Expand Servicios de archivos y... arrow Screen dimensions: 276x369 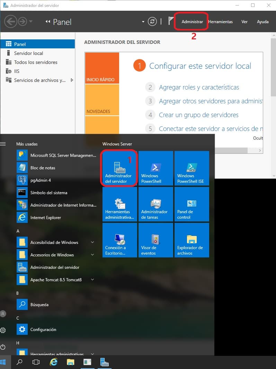click(x=72, y=80)
